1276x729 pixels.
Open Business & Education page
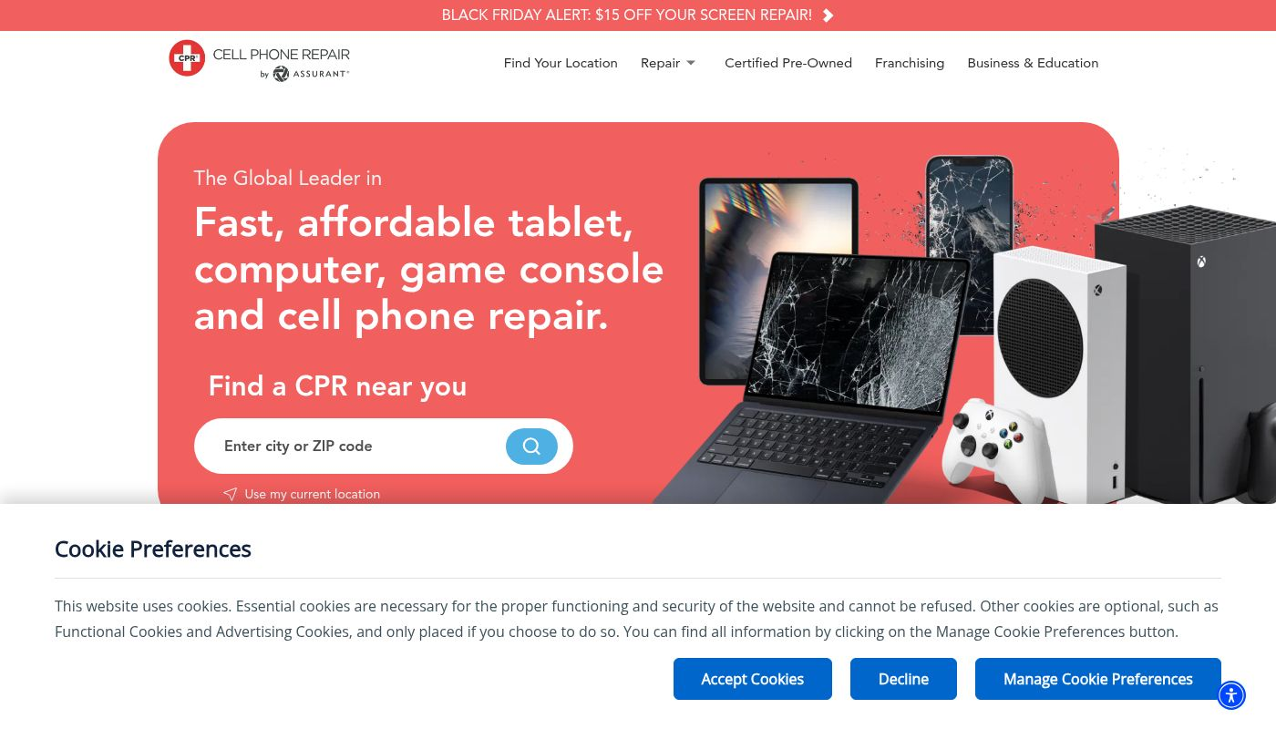(x=1033, y=63)
